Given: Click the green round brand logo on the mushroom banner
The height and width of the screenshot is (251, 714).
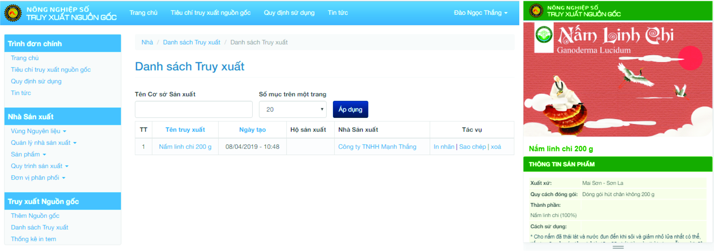Looking at the screenshot, I should click(544, 35).
